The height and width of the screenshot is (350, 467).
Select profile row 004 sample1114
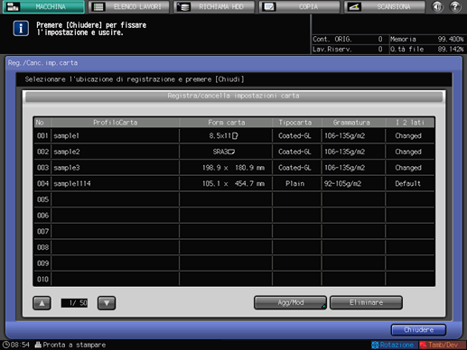[x=234, y=184]
